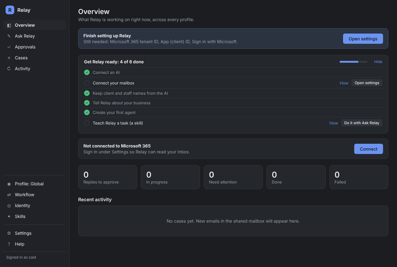Click the Activity refresh icon

[x=9, y=69]
